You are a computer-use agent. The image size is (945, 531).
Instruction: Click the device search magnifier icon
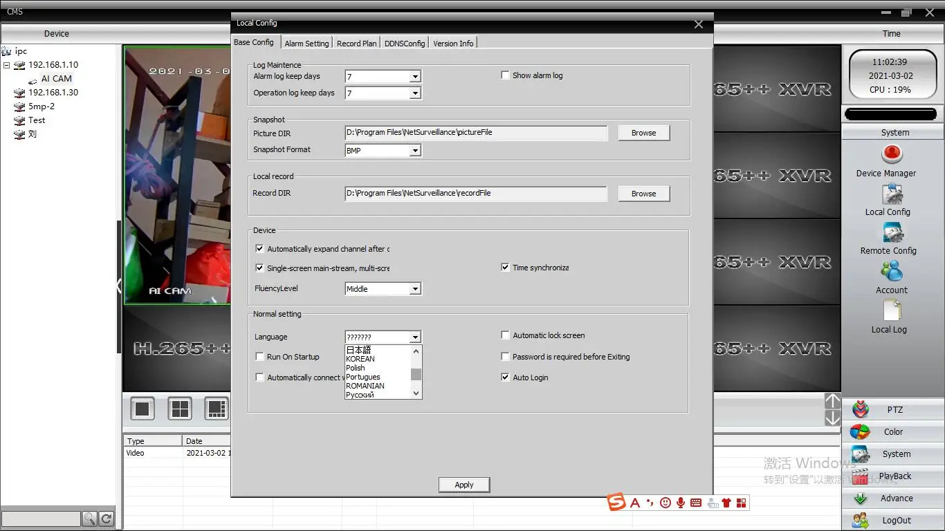[90, 519]
